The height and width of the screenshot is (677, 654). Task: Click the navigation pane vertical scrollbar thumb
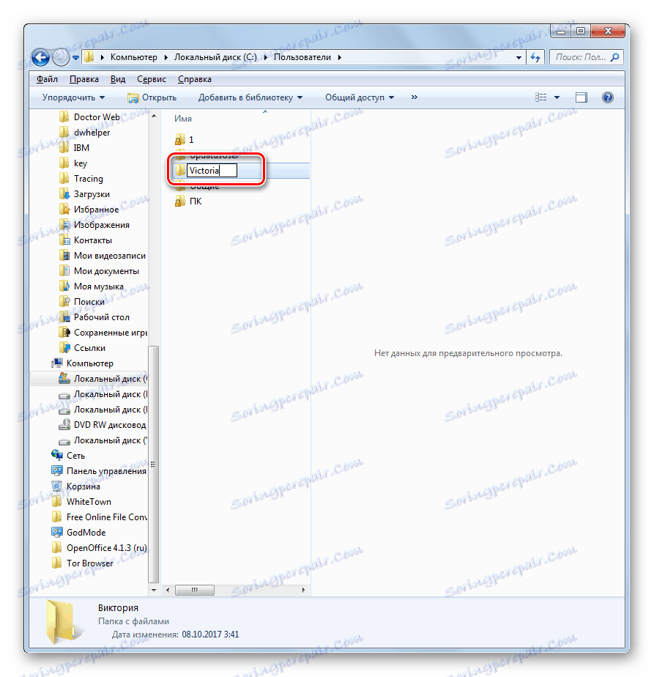point(154,465)
